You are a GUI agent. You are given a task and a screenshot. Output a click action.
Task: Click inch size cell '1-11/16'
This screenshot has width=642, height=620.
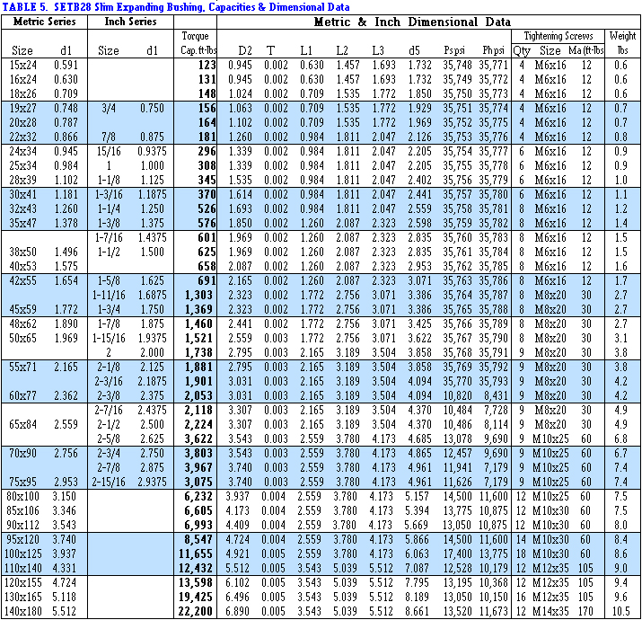click(109, 295)
